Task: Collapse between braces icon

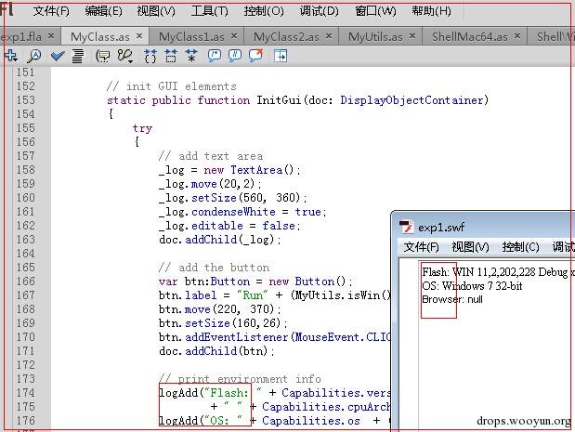Action: coord(150,56)
